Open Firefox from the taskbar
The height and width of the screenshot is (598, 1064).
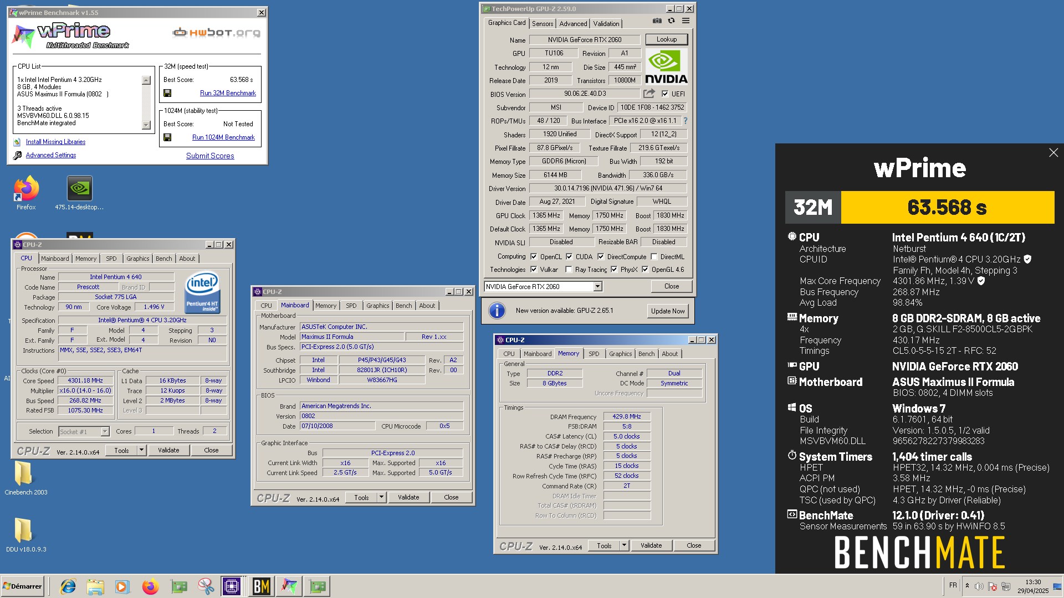(x=150, y=586)
